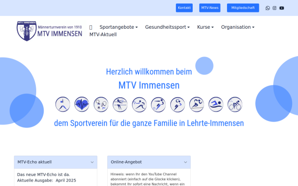This screenshot has height=186, width=298.
Task: Select the handball thrower sport icon
Action: click(x=177, y=104)
